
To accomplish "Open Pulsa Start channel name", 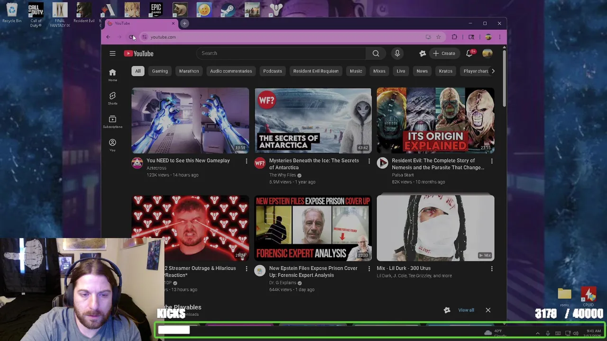I will tap(403, 175).
